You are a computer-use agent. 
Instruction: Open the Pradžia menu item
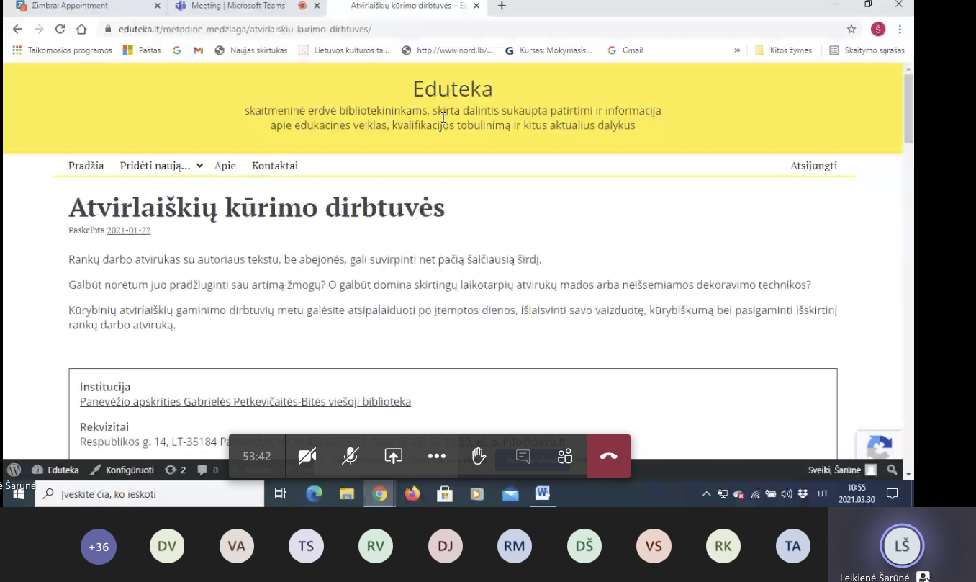click(86, 166)
